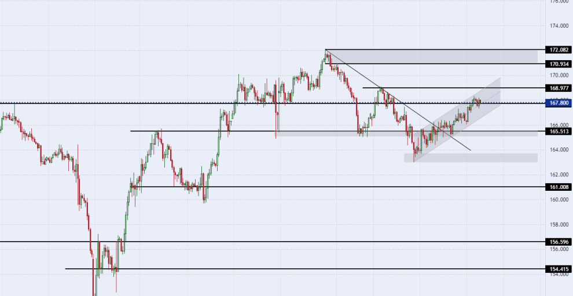Select the 165.513 price level label
Screen dimensions: 573x296
(x=557, y=131)
